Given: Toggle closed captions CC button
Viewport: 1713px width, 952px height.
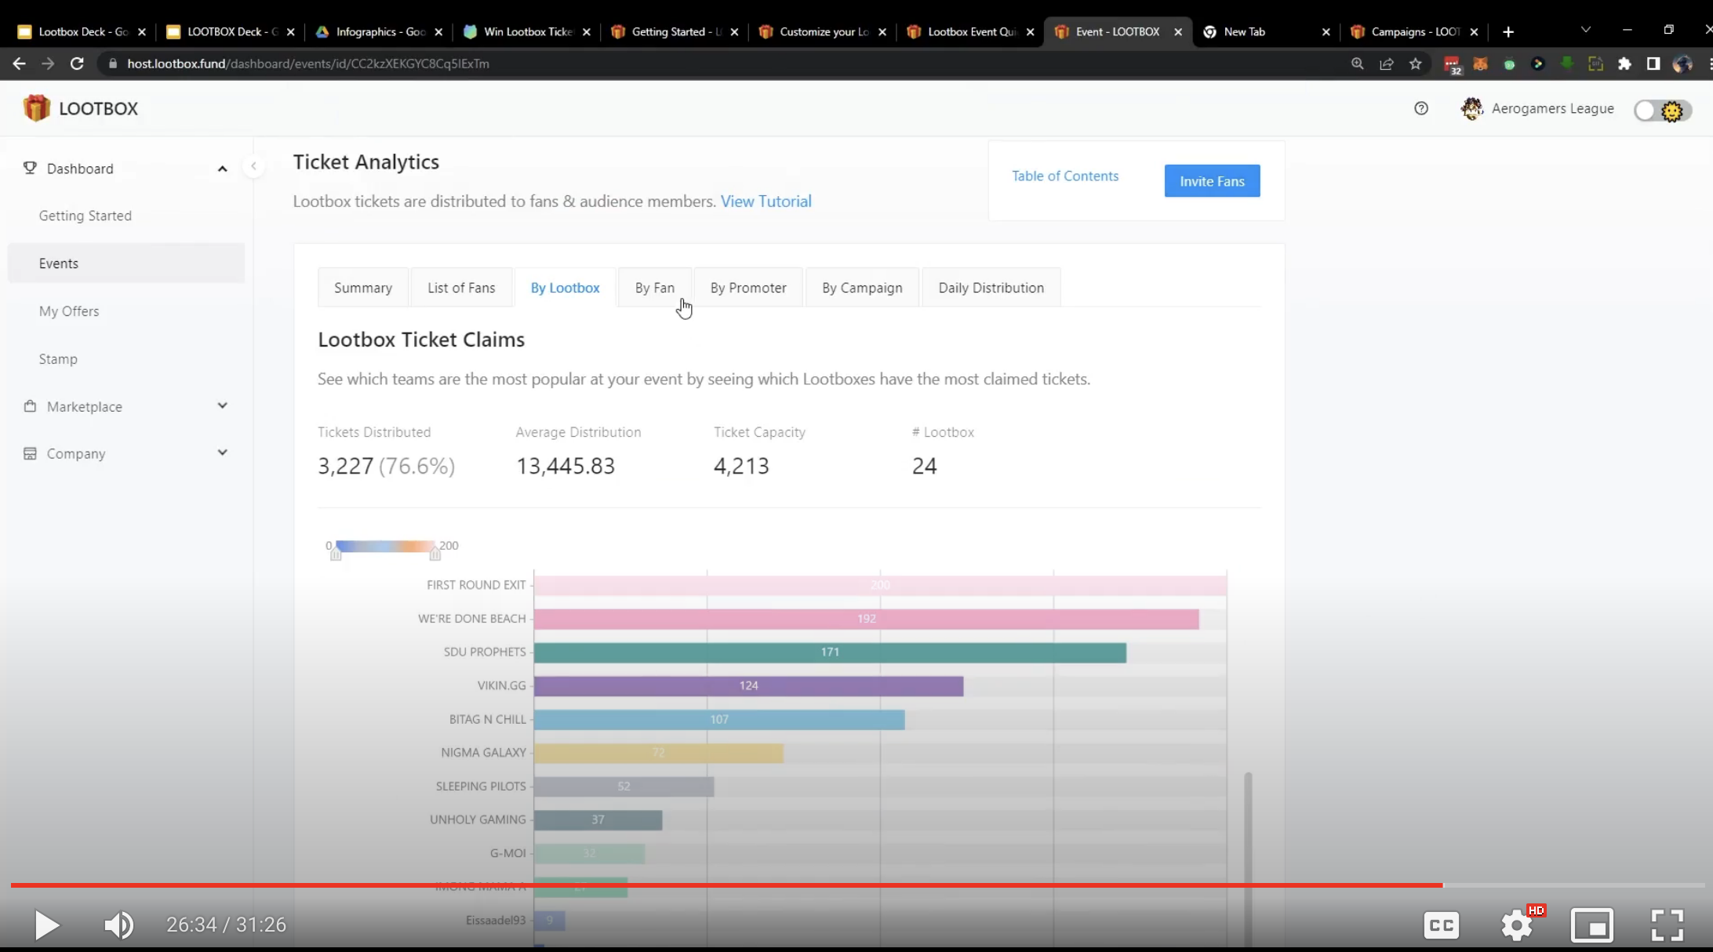Looking at the screenshot, I should tap(1441, 925).
